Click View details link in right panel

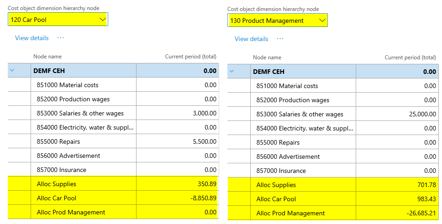[x=251, y=39]
